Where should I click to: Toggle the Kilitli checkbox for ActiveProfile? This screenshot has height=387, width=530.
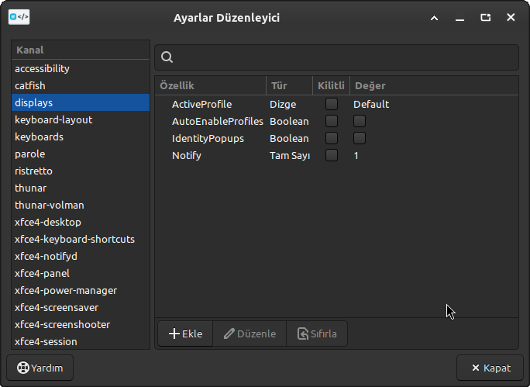tap(332, 104)
